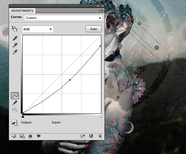Click the Input label

[56, 122]
